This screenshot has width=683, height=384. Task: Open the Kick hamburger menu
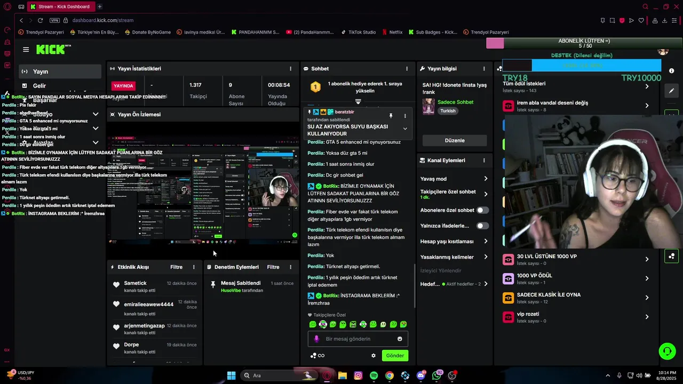coord(26,50)
